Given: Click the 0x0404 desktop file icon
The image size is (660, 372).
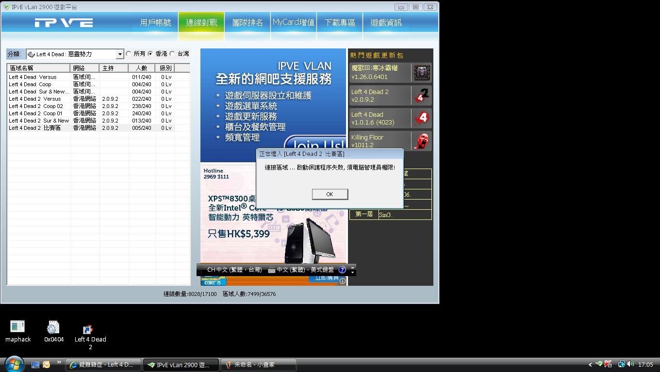Looking at the screenshot, I should click(x=54, y=331).
